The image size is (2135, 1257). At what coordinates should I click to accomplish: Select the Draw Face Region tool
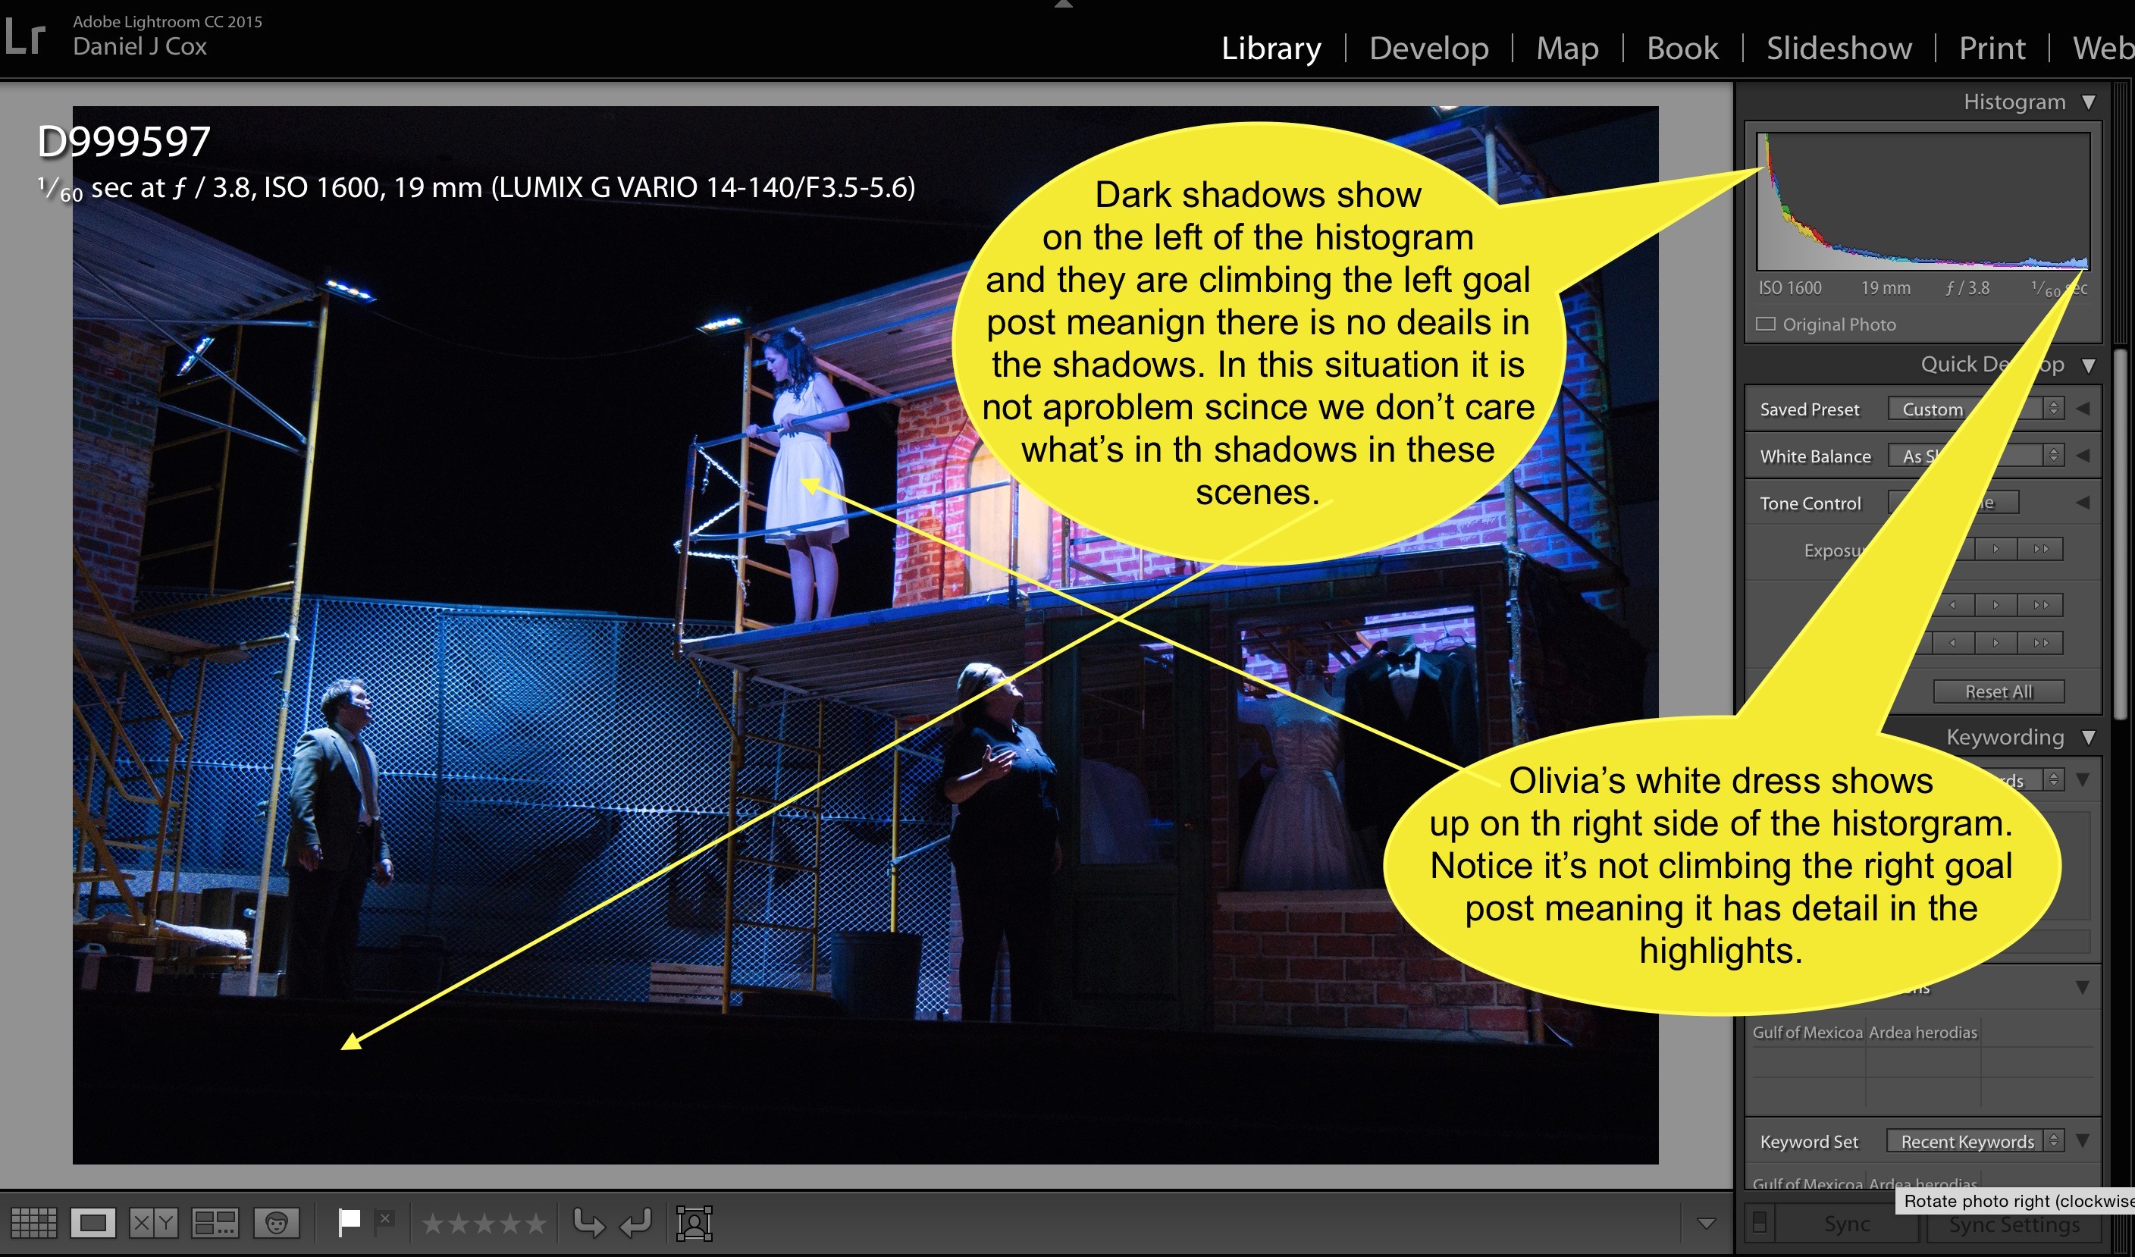click(694, 1222)
